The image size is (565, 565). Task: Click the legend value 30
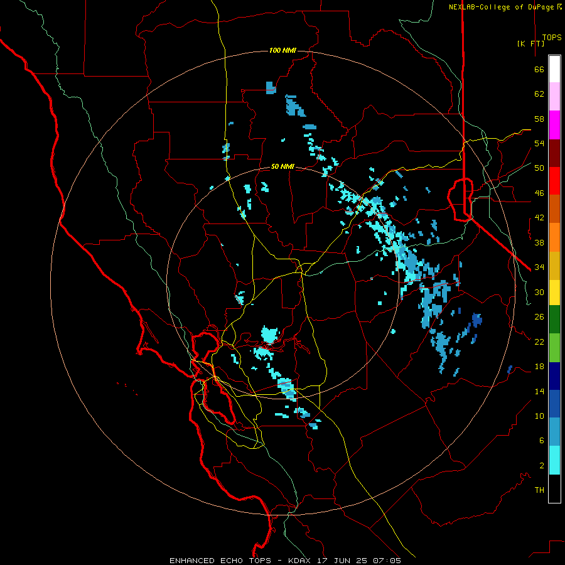[539, 292]
